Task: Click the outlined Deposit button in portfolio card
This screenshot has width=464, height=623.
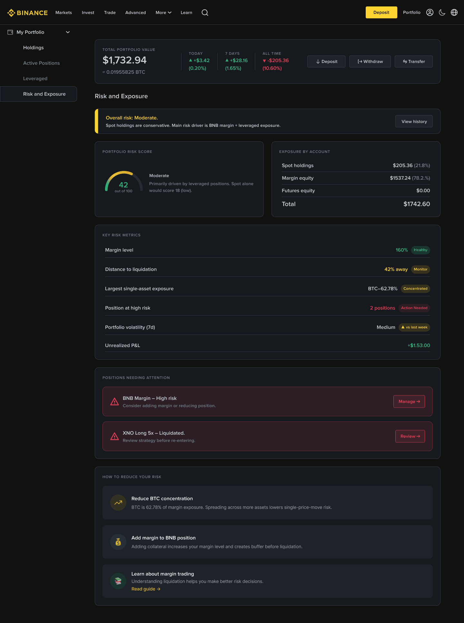Action: [326, 61]
